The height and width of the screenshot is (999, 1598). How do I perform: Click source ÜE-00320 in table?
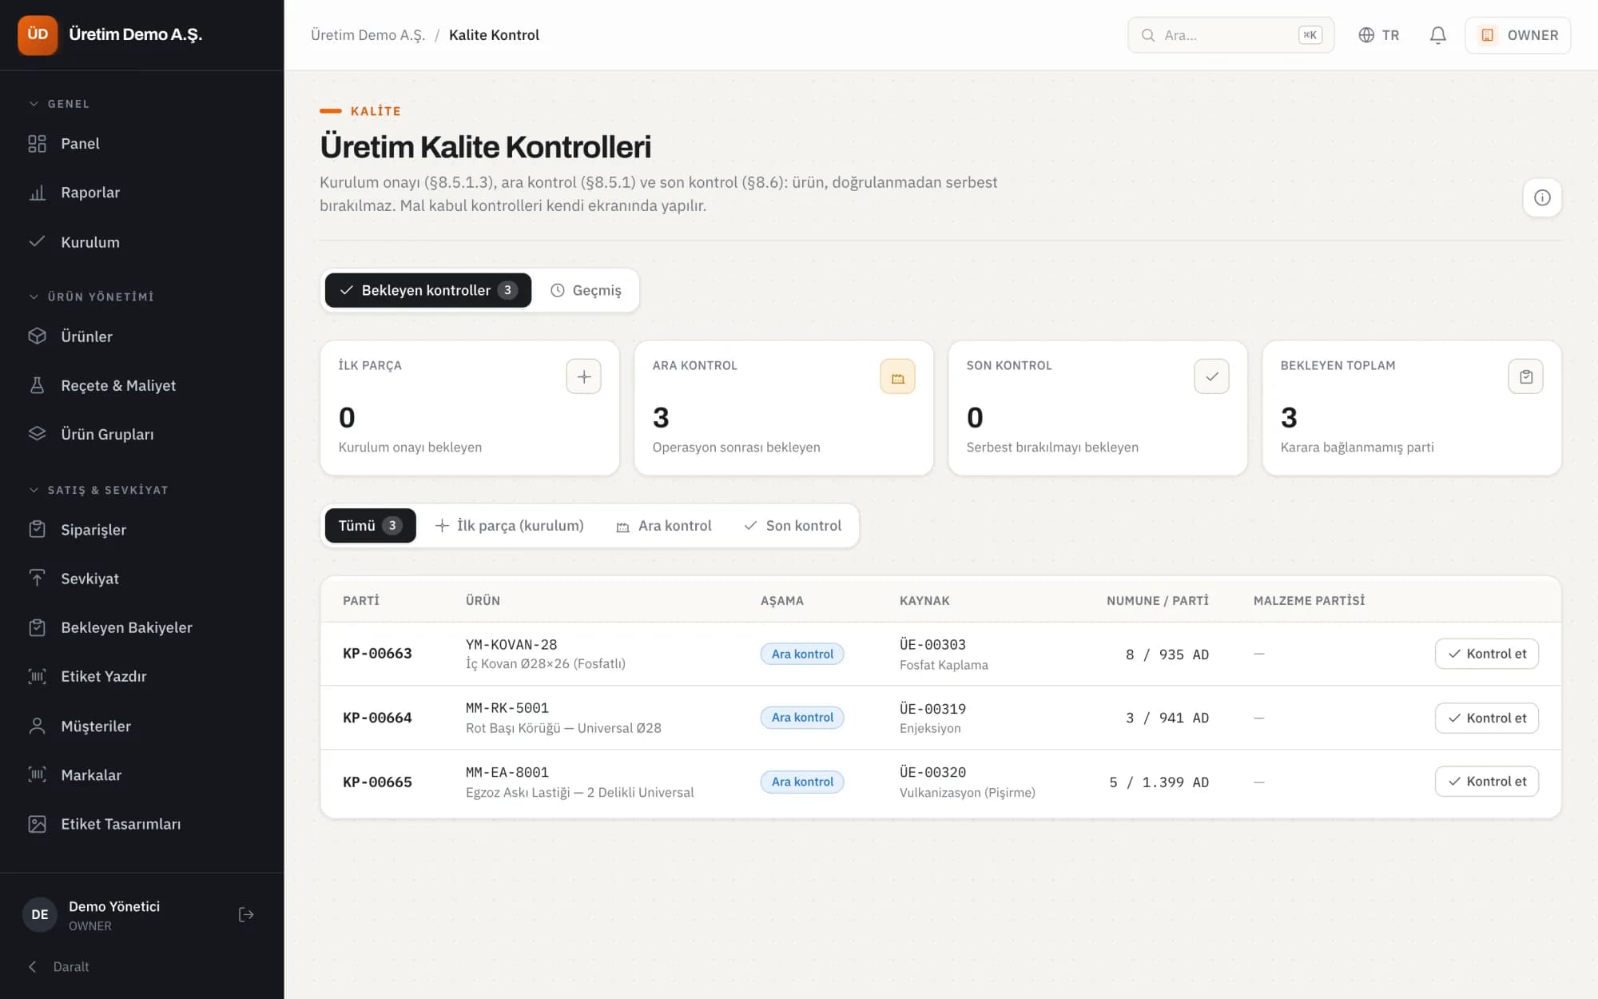[932, 772]
